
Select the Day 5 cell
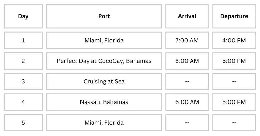(23, 123)
